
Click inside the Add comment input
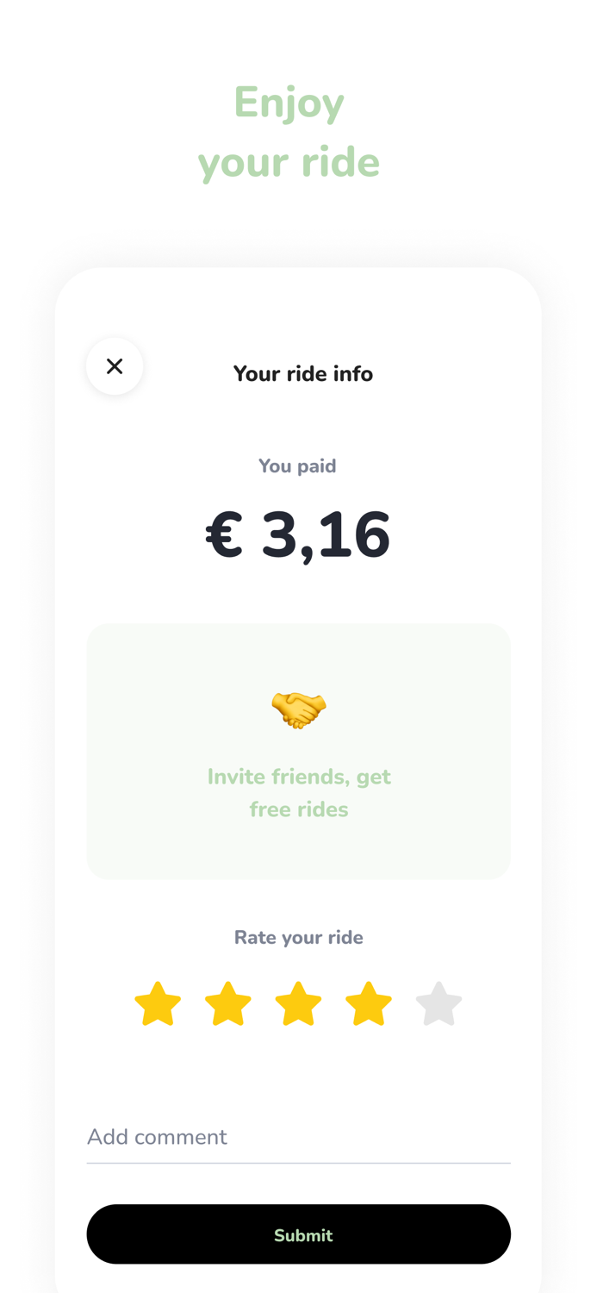tap(299, 1137)
